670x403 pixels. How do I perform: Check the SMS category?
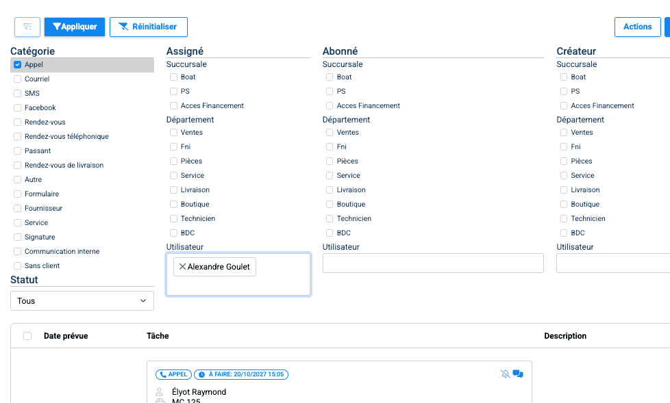pyautogui.click(x=18, y=94)
